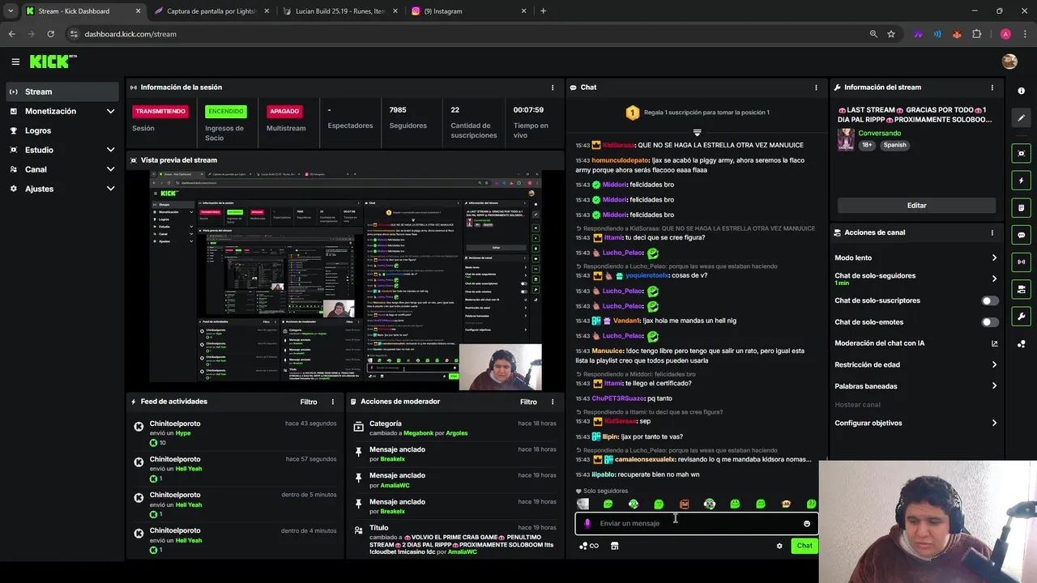Screen dimensions: 1037x583
Task: Open the profile avatar menu
Action: coord(1009,62)
